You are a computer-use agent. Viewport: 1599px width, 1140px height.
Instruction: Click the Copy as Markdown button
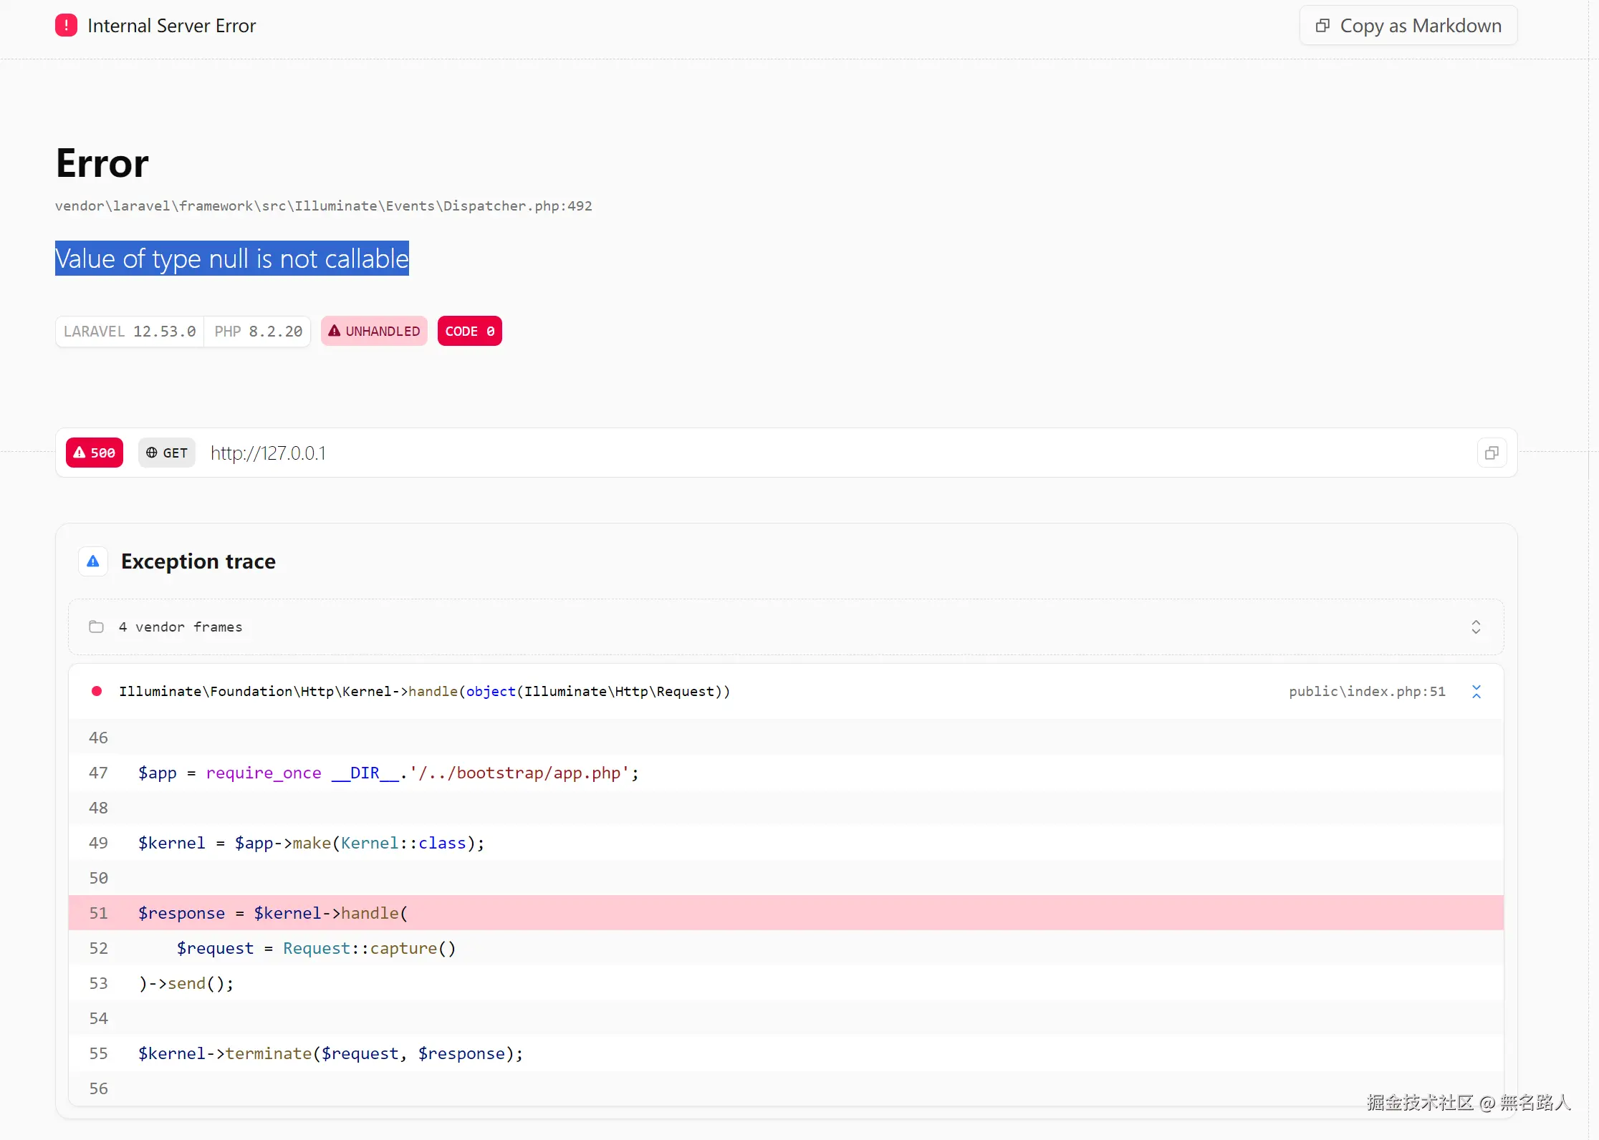[1408, 26]
